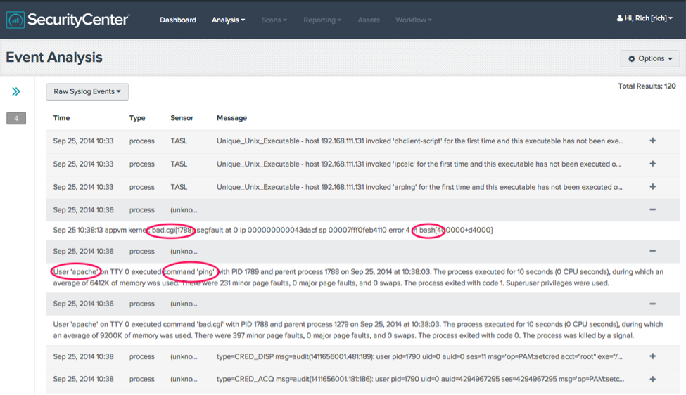Click the 'bad.cgi' PID 1788 detail text

pyautogui.click(x=358, y=330)
